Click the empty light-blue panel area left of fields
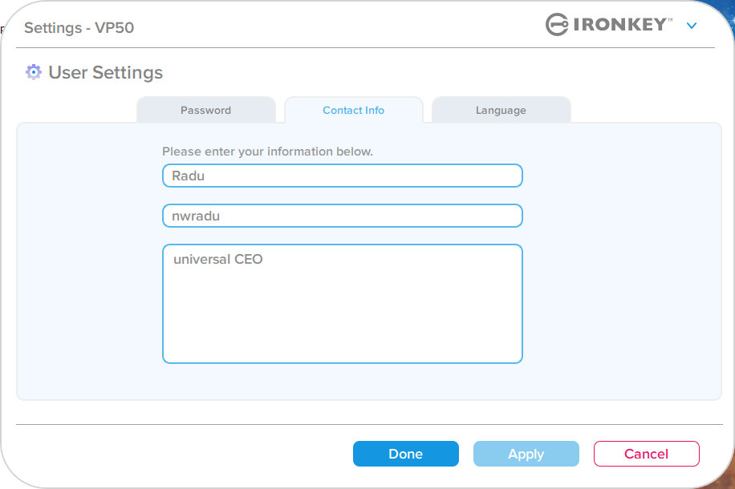 (89, 262)
